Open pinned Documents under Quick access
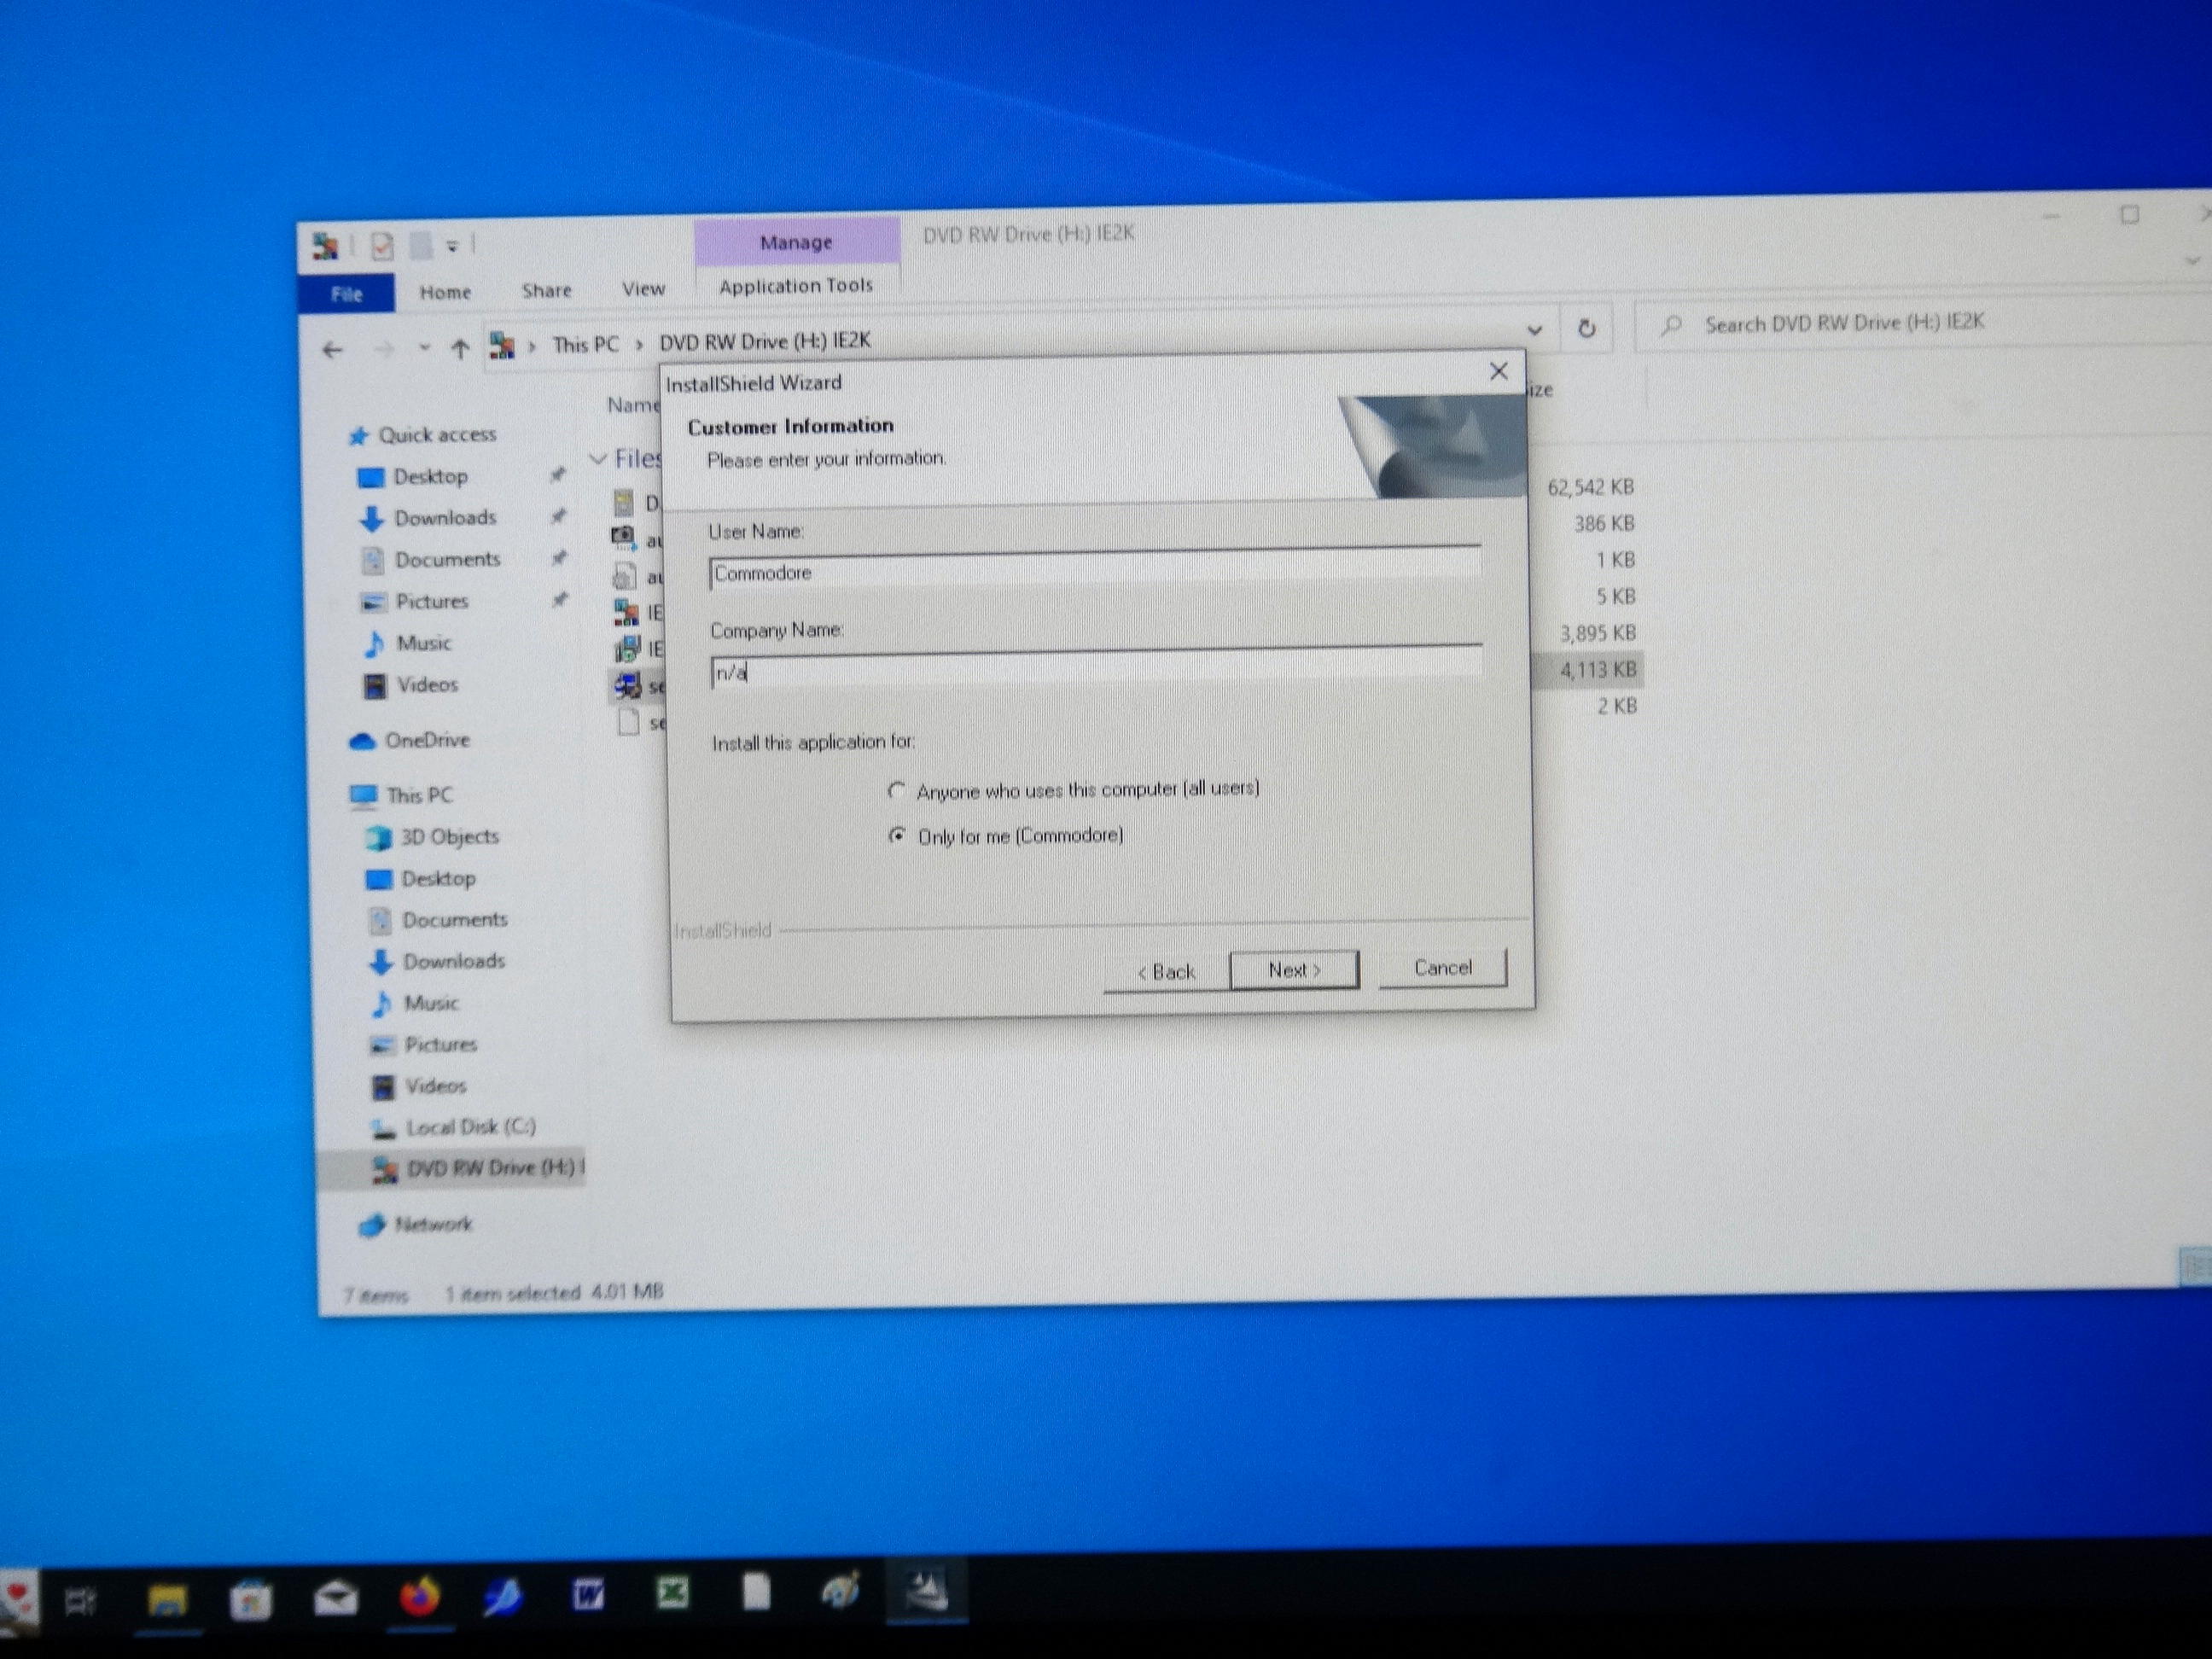The height and width of the screenshot is (1659, 2212). click(x=447, y=560)
